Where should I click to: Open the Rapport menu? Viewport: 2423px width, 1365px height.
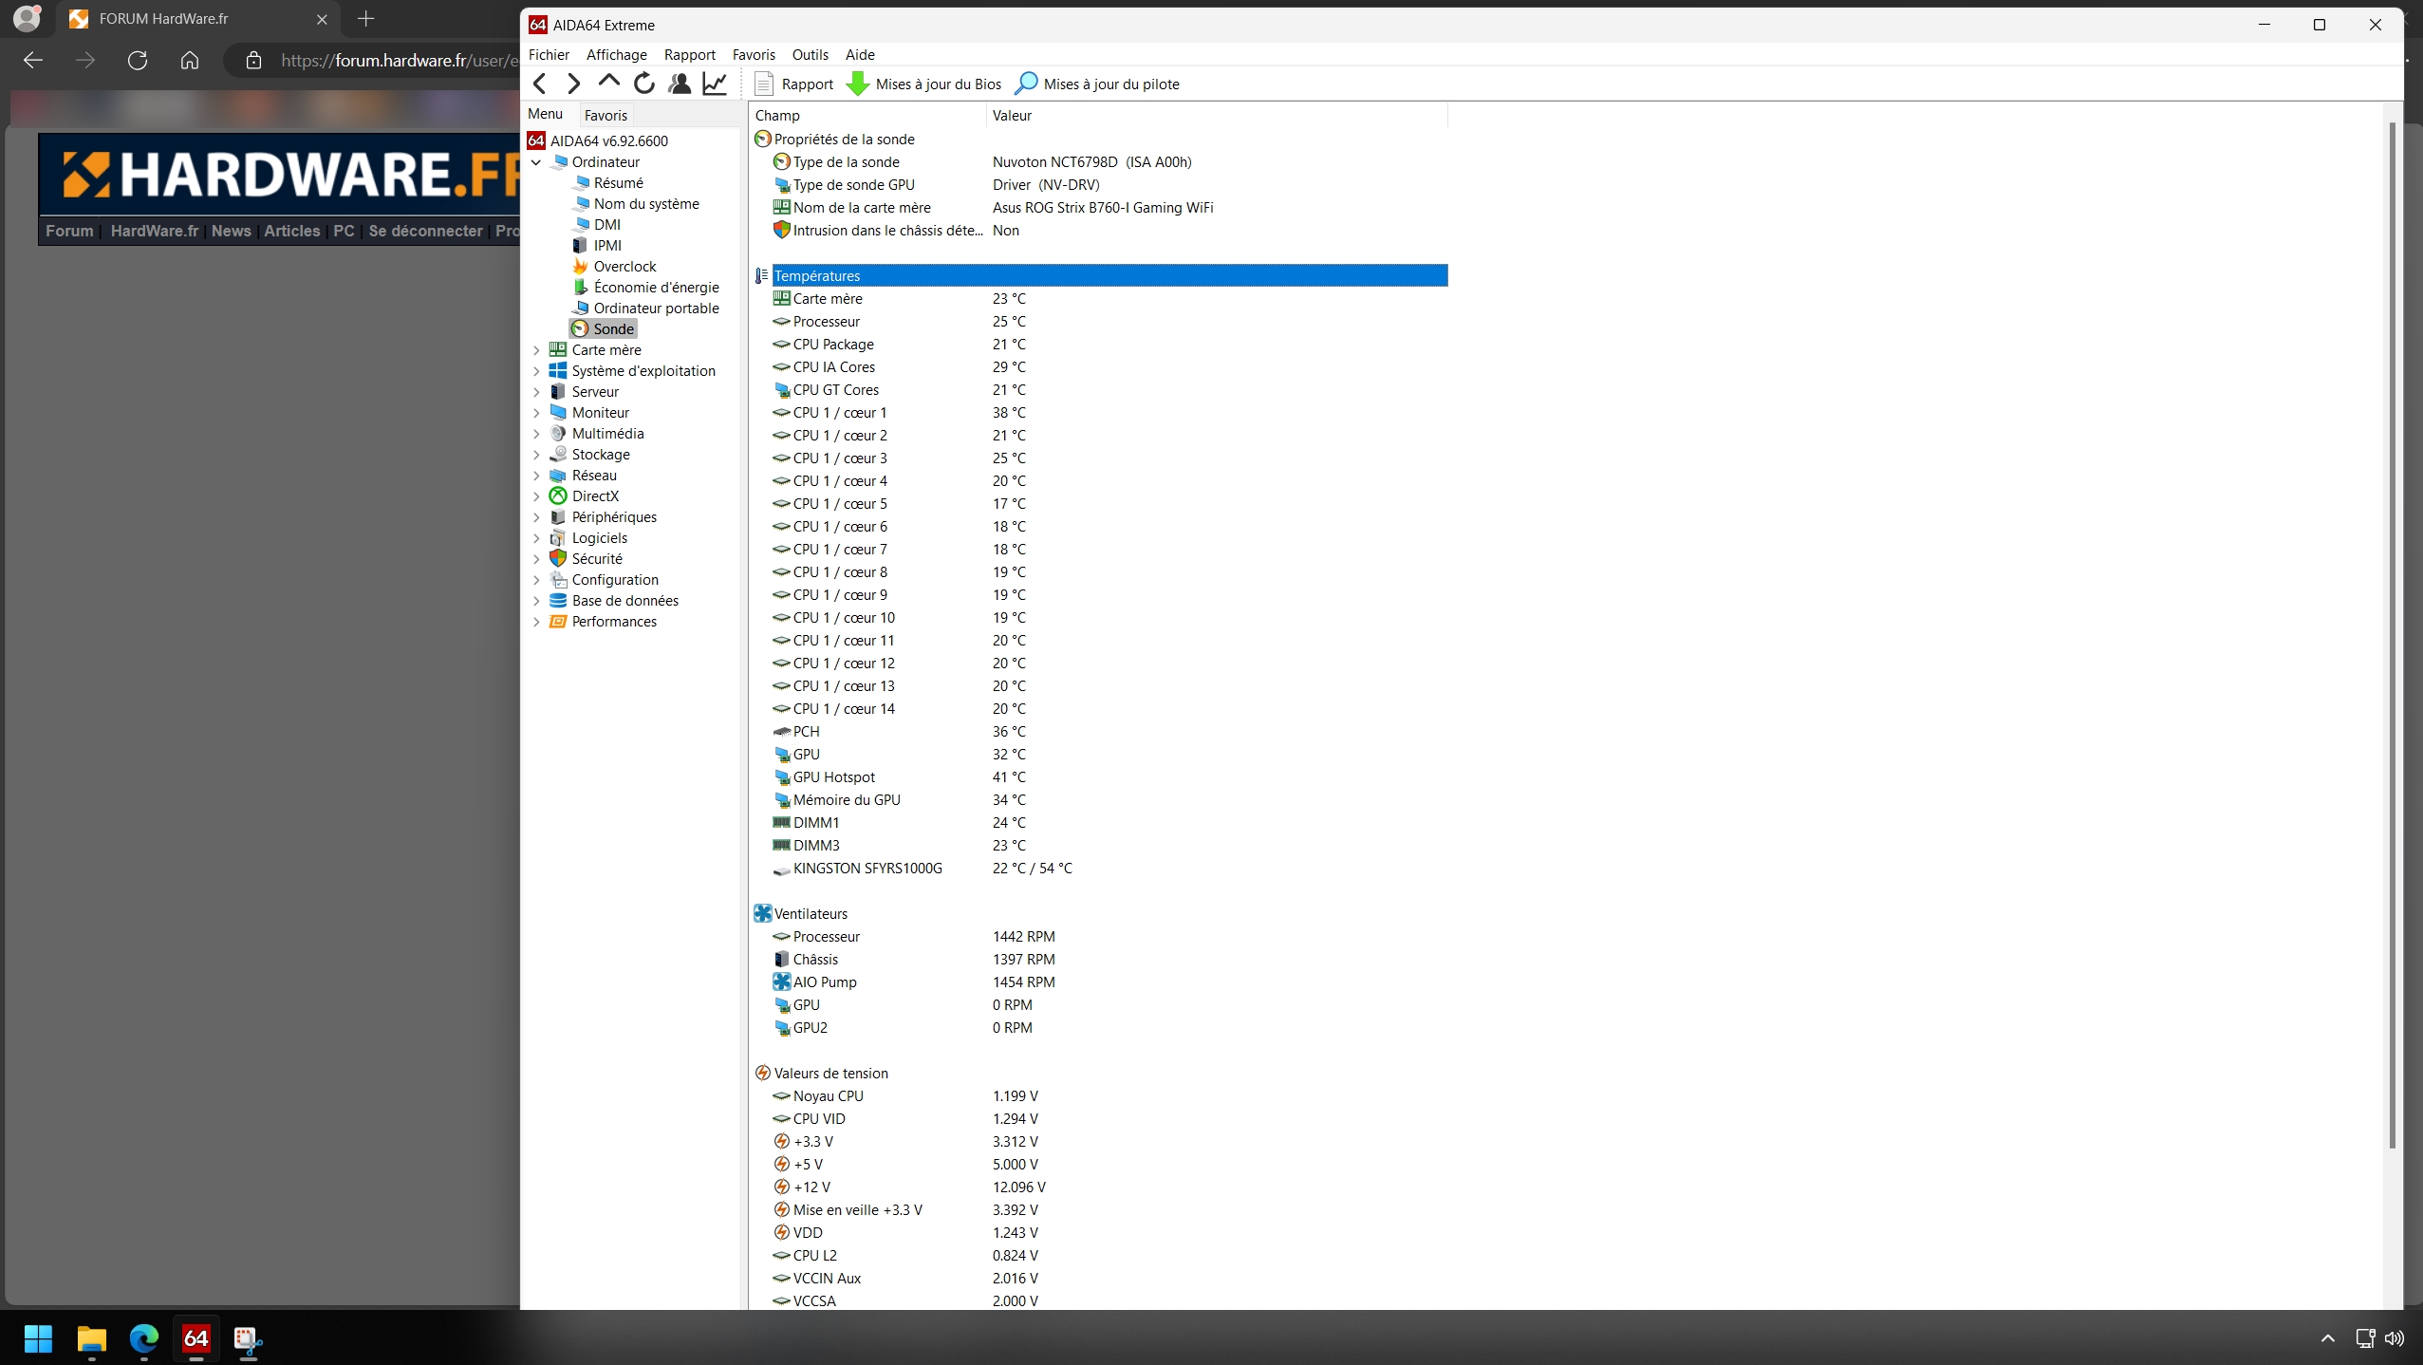[x=689, y=54]
